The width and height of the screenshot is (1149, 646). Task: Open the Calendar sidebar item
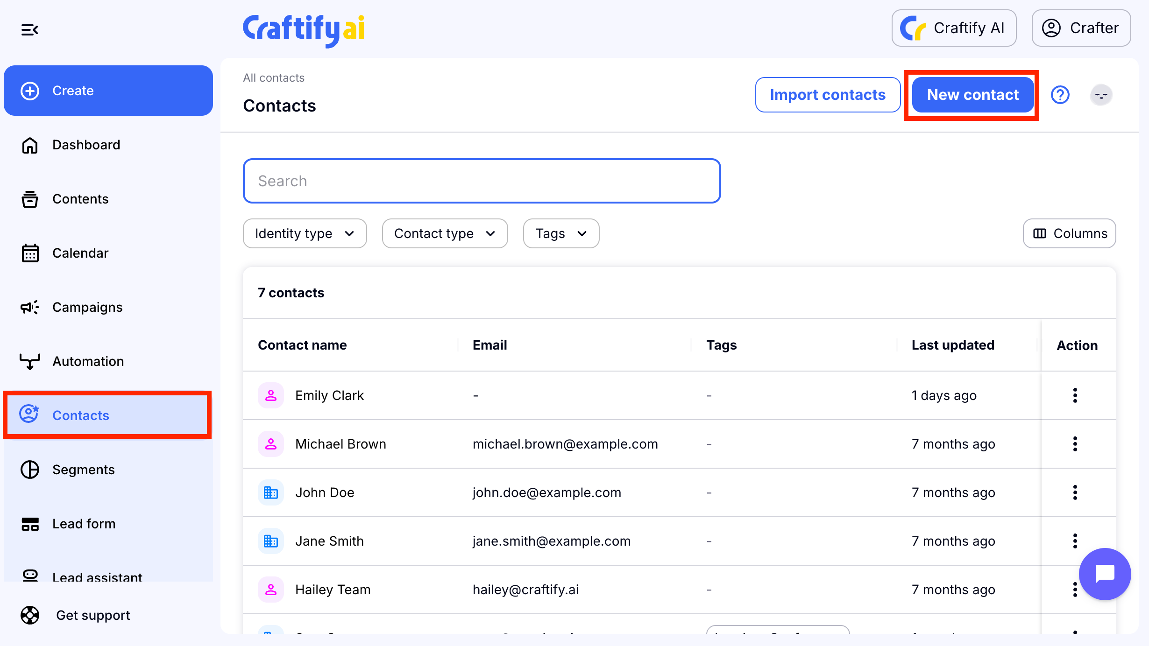click(x=80, y=253)
